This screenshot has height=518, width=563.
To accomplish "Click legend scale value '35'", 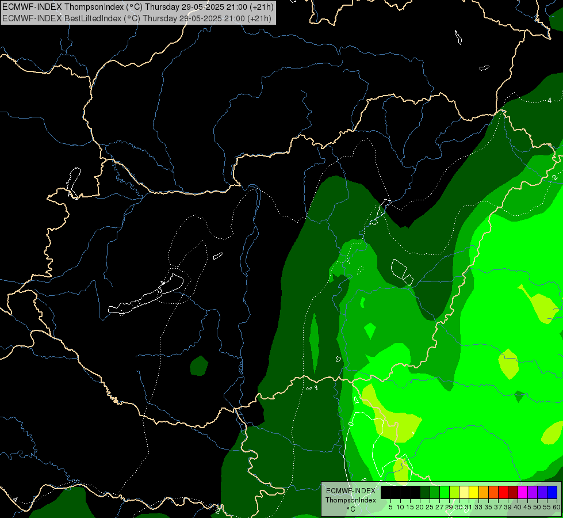I will [x=488, y=507].
